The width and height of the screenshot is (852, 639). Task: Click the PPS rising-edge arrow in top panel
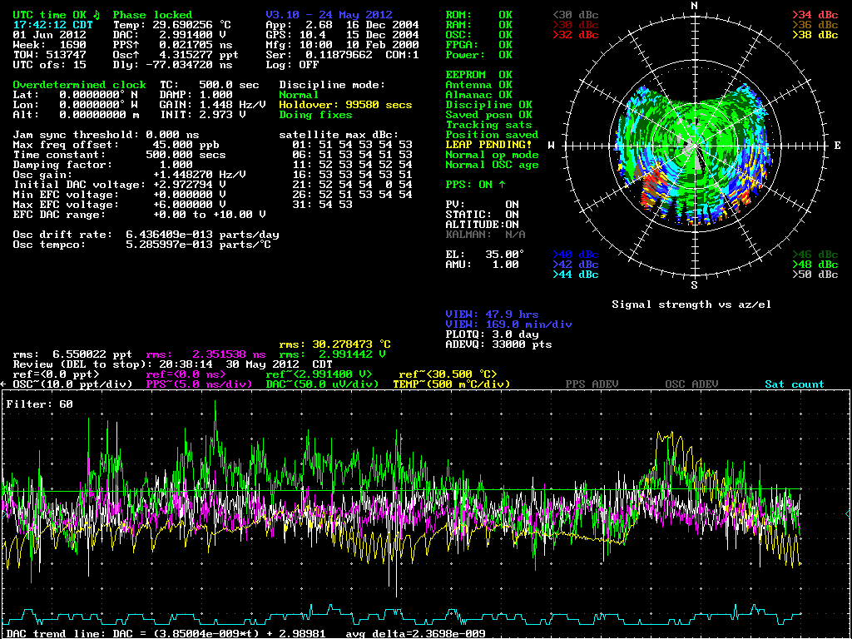click(136, 45)
